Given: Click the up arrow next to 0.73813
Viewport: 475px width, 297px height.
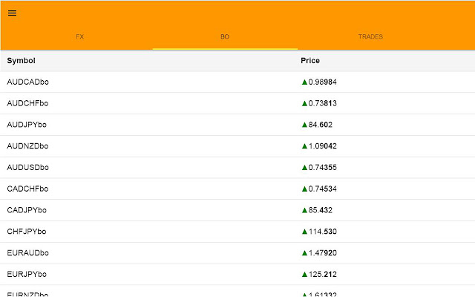Looking at the screenshot, I should (x=304, y=103).
